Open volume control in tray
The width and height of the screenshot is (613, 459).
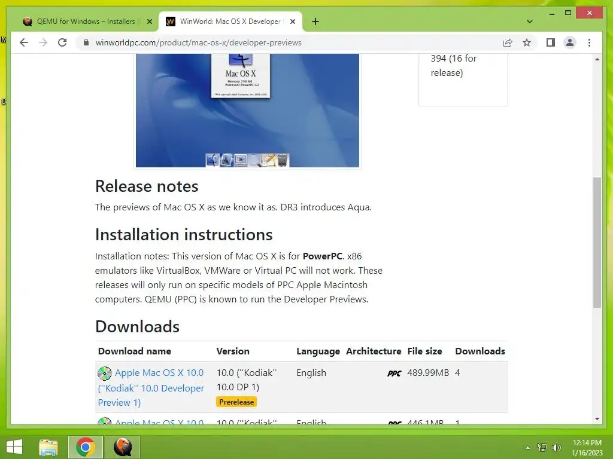[557, 447]
